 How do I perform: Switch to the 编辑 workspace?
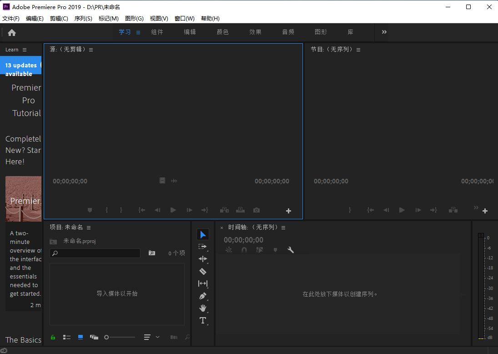(190, 32)
